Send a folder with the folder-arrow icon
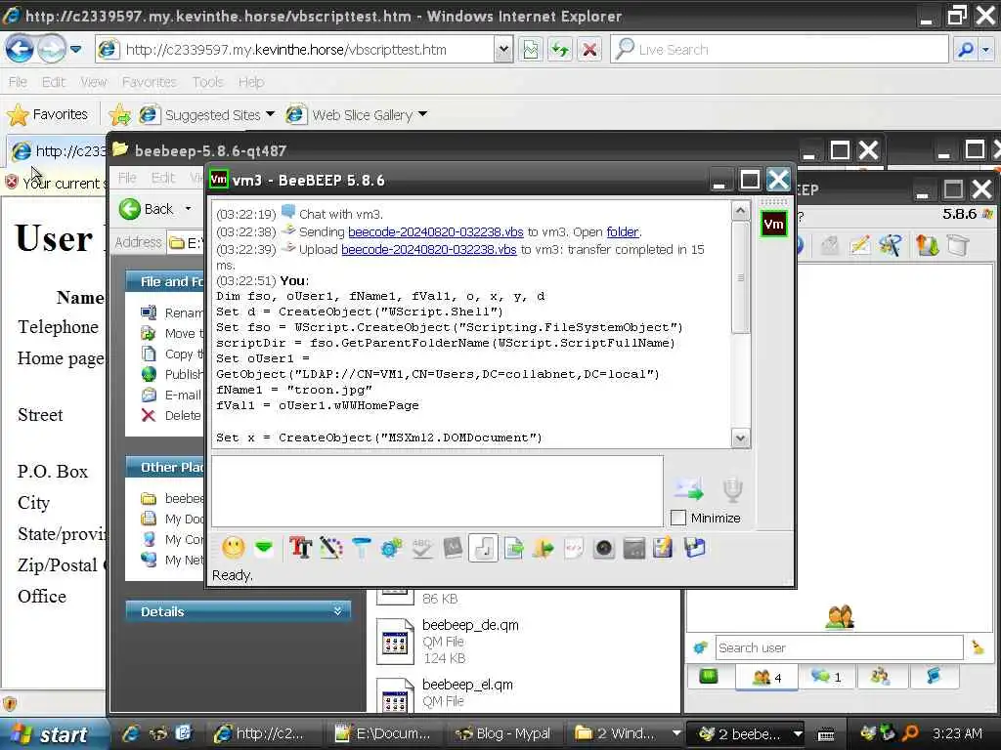Screen dimensions: 1001x750 coord(544,548)
